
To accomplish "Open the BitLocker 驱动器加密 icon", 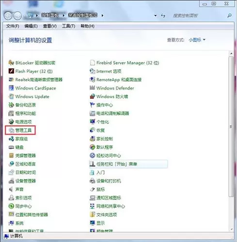I will point(11,62).
